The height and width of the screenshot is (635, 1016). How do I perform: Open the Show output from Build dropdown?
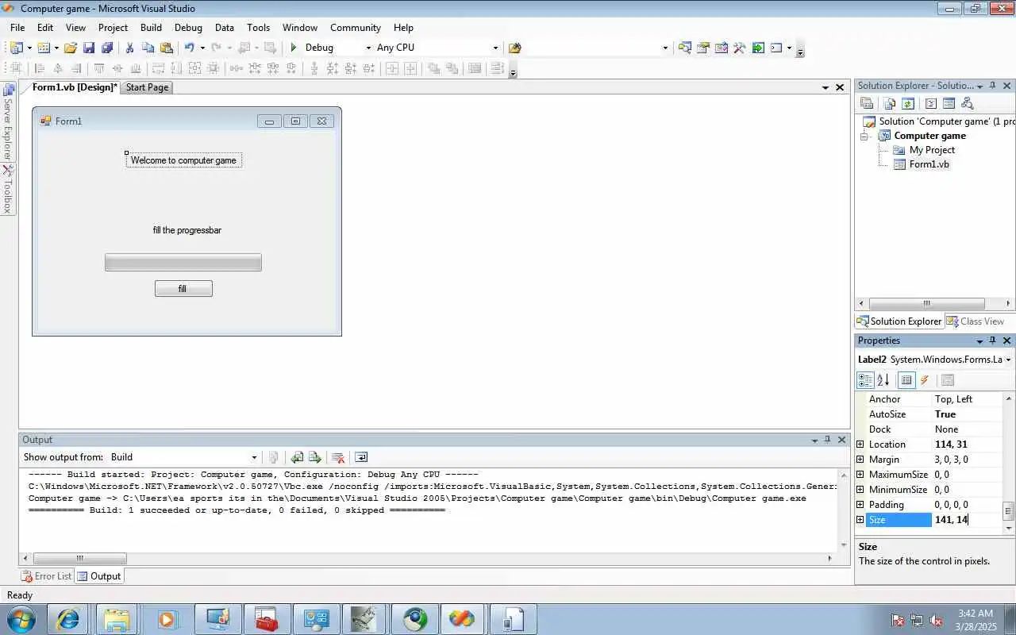(x=254, y=457)
